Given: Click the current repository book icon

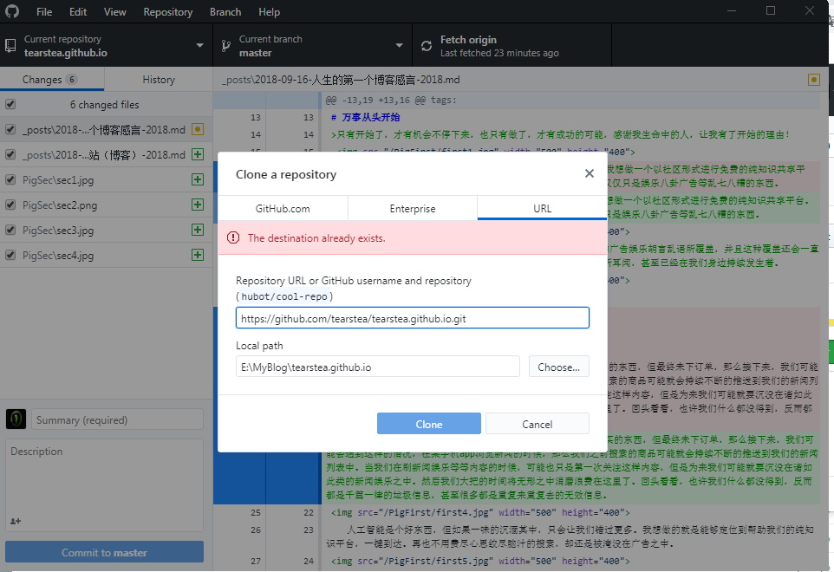Looking at the screenshot, I should 10,46.
